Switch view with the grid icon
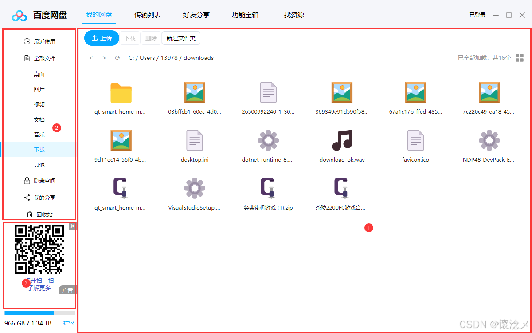532x333 pixels. click(520, 58)
